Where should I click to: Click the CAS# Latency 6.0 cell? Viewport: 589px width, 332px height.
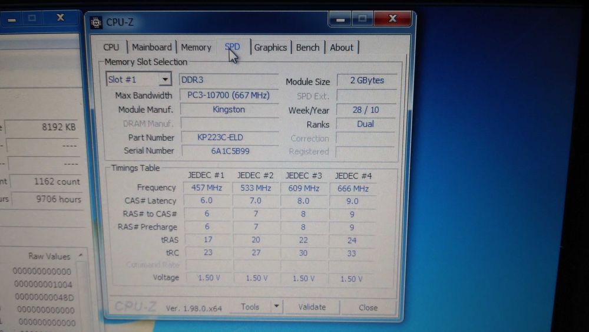(x=206, y=200)
